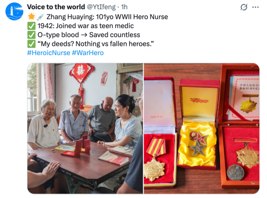The image size is (267, 198).
Task: Open the Voice to the world profile name
Action: (56, 7)
